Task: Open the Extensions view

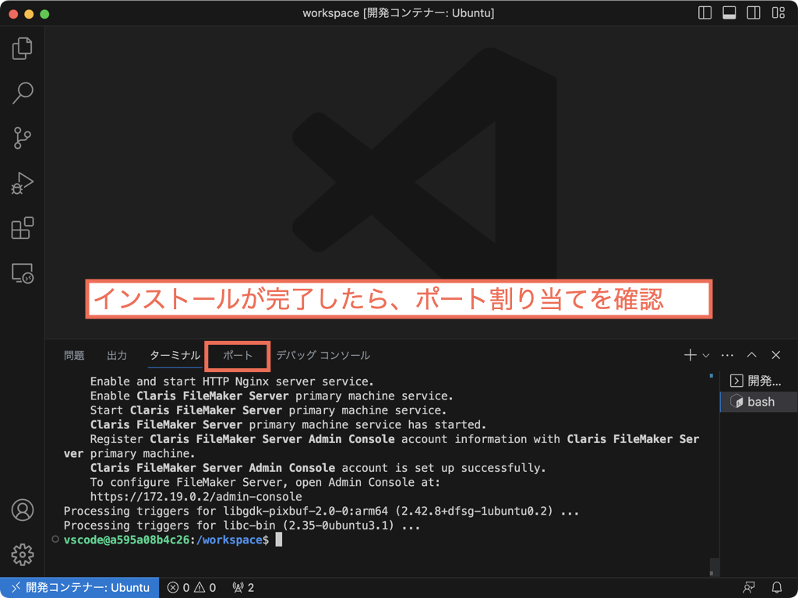Action: (x=23, y=228)
